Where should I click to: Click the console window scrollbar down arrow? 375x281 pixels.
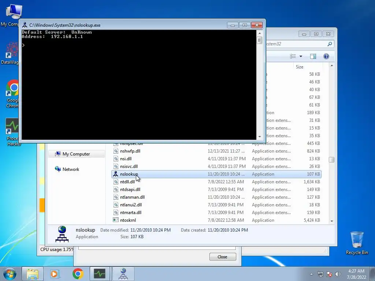coord(260,137)
